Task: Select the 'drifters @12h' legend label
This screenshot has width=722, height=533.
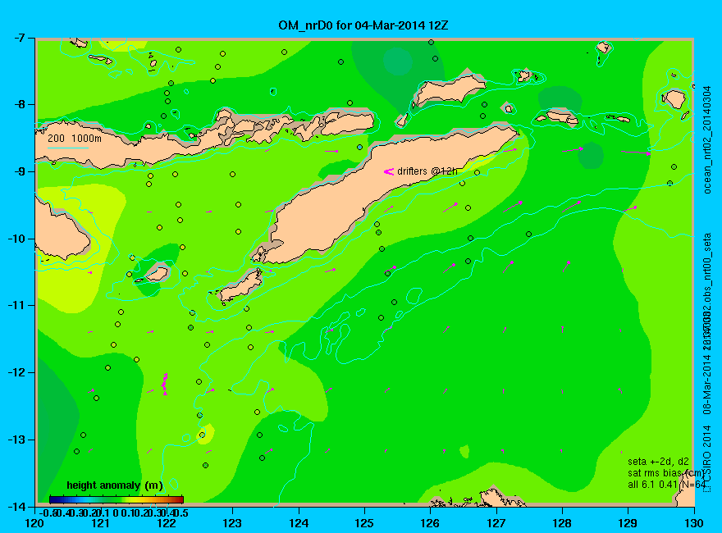Action: [x=427, y=171]
